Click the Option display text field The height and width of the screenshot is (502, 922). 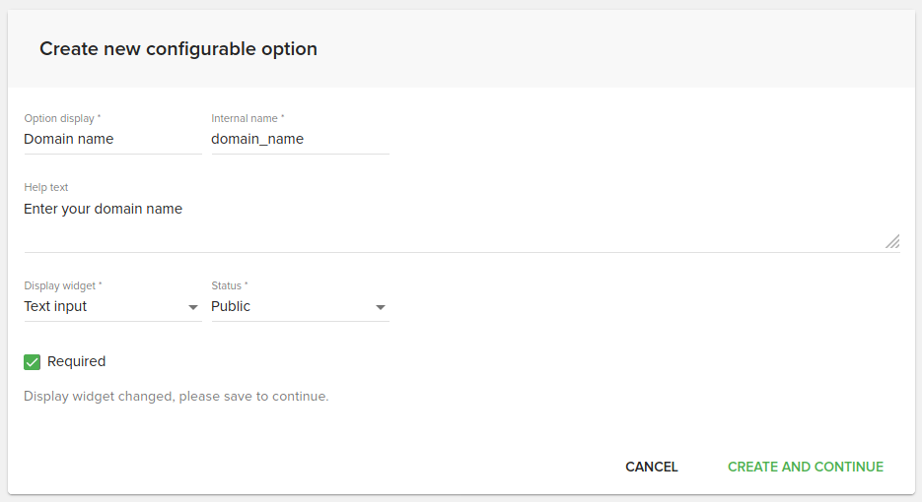tap(111, 140)
